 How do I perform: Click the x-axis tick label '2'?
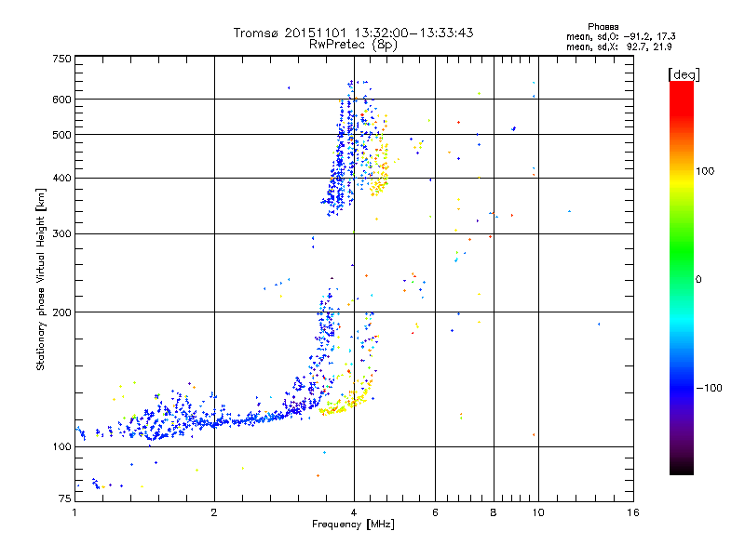point(214,512)
